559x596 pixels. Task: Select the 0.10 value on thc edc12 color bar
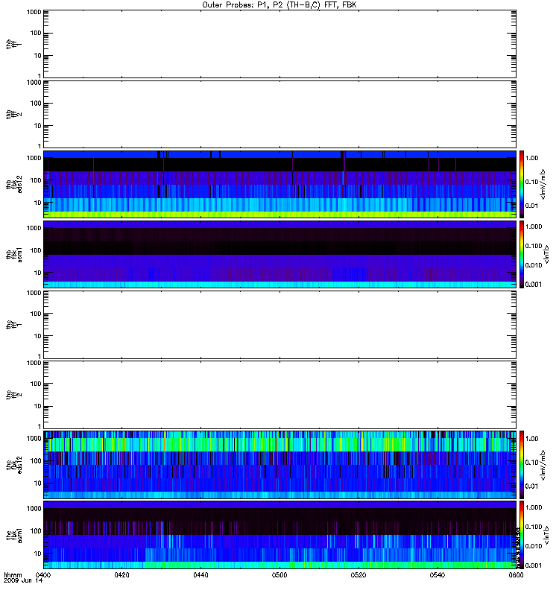tap(531, 462)
